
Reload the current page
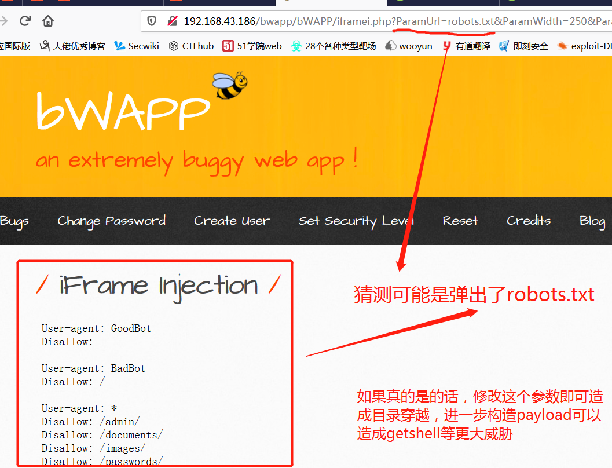click(24, 21)
